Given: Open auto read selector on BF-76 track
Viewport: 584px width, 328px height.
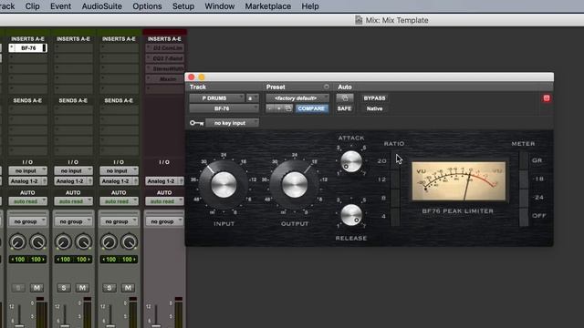Looking at the screenshot, I should coord(28,201).
